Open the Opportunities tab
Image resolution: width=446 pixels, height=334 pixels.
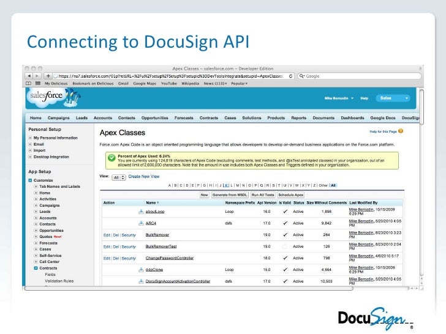155,118
